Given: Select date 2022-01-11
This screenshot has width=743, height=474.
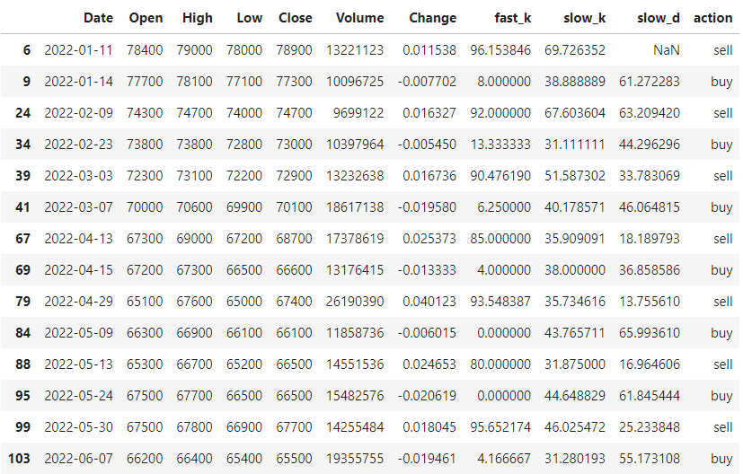Looking at the screenshot, I should 79,49.
